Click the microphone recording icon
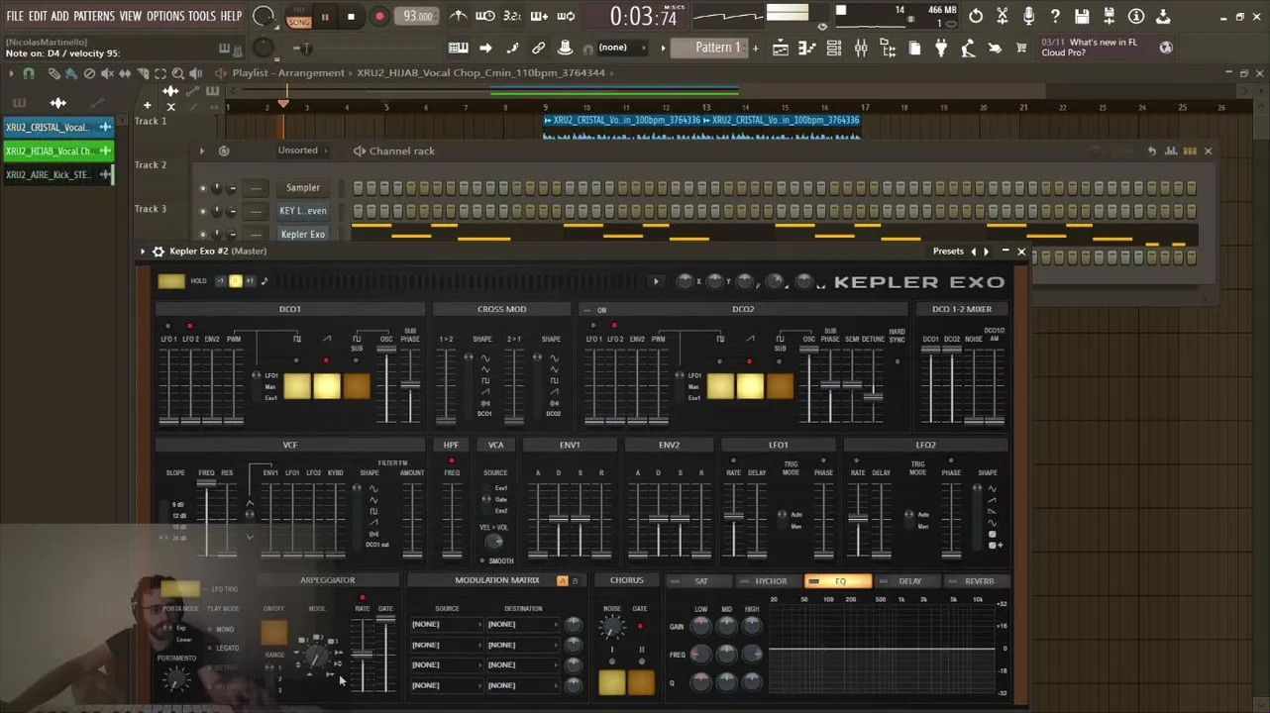The image size is (1270, 713). click(x=1028, y=17)
